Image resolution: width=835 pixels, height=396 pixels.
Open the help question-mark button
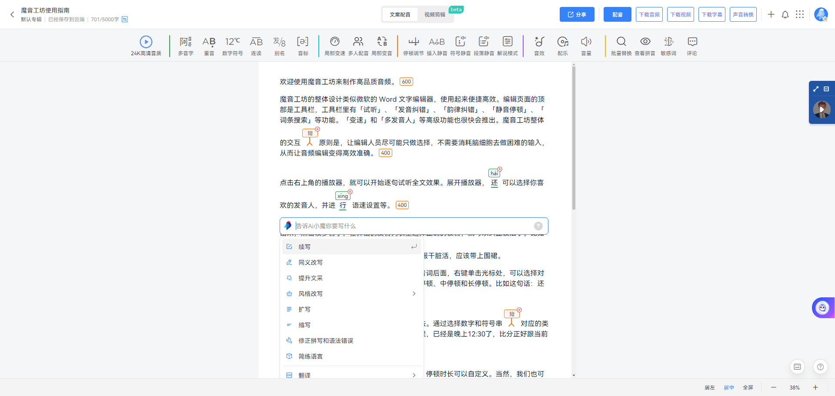pyautogui.click(x=820, y=367)
